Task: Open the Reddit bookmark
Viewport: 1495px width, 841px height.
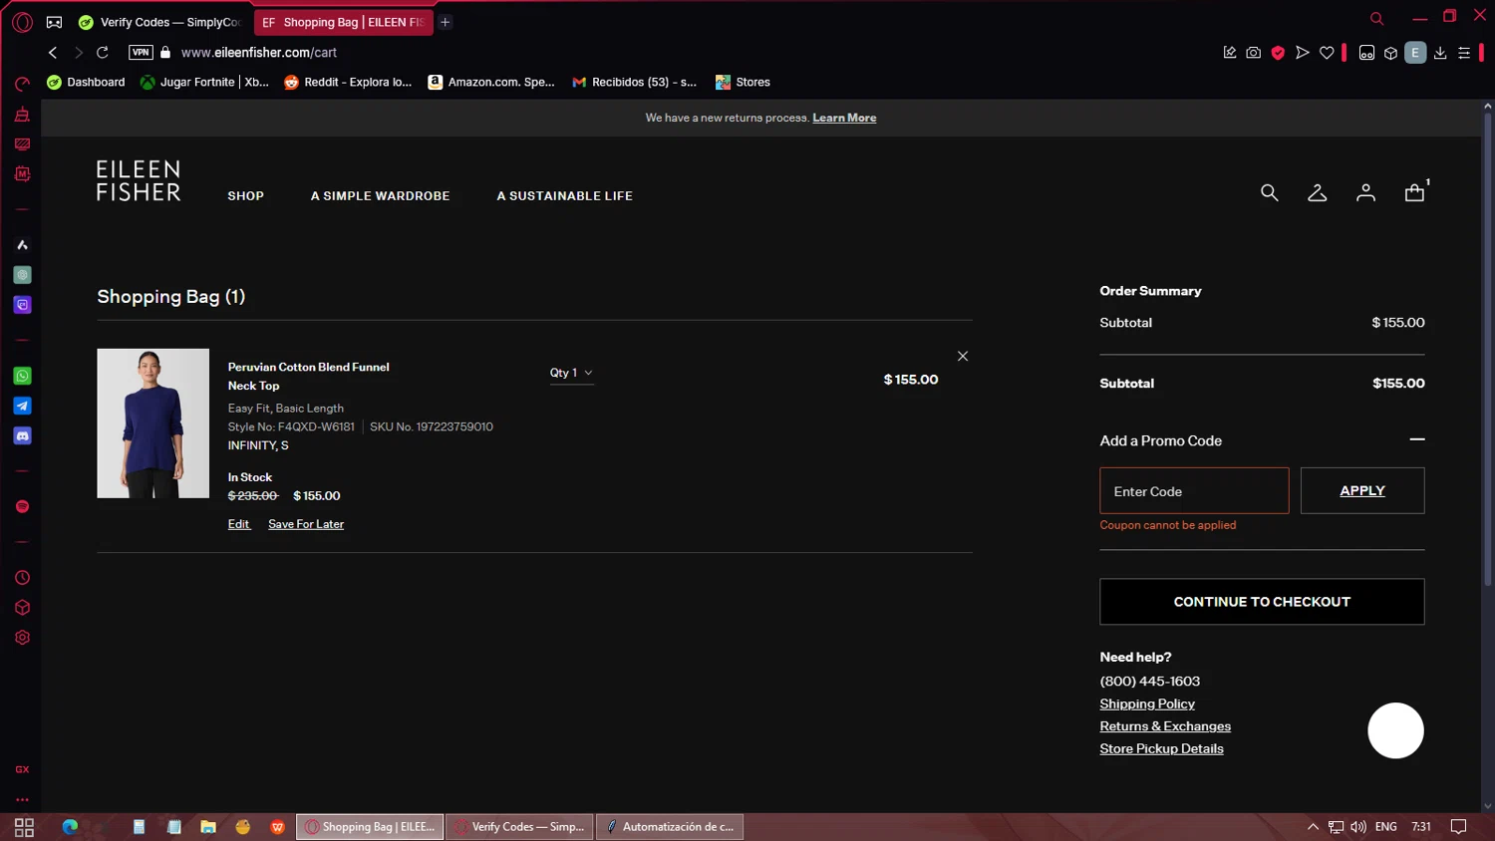Action: (x=348, y=83)
